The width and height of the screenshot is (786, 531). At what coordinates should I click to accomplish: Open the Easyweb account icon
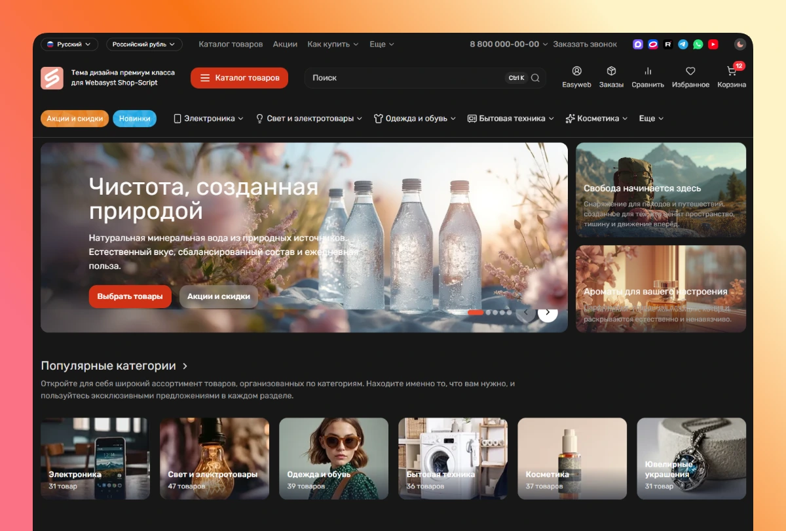576,77
